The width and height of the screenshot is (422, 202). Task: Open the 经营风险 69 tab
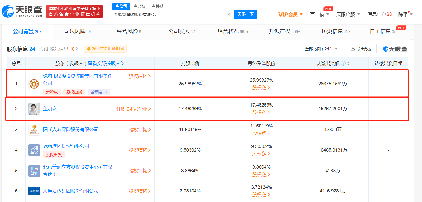point(130,31)
